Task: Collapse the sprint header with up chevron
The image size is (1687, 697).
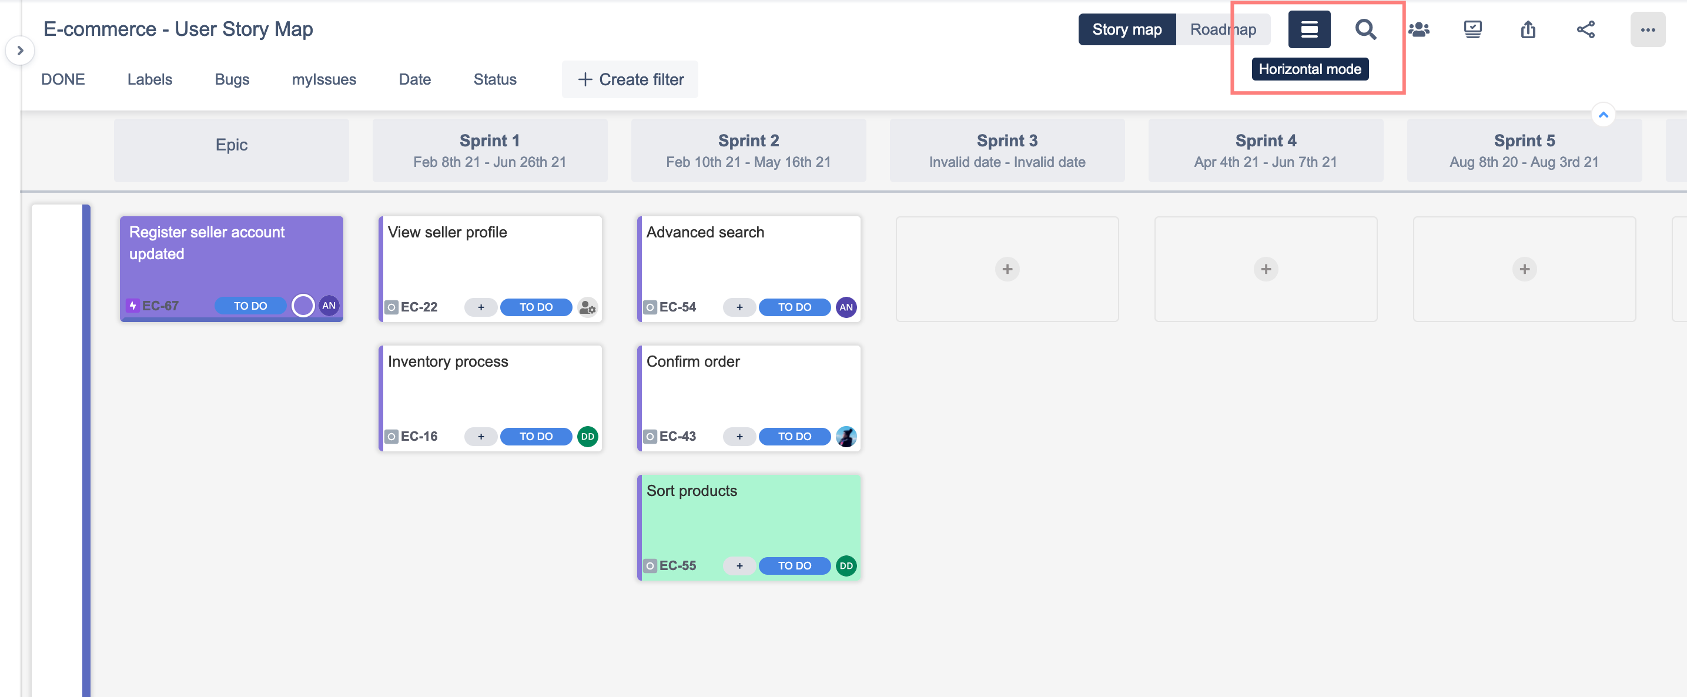Action: tap(1602, 115)
